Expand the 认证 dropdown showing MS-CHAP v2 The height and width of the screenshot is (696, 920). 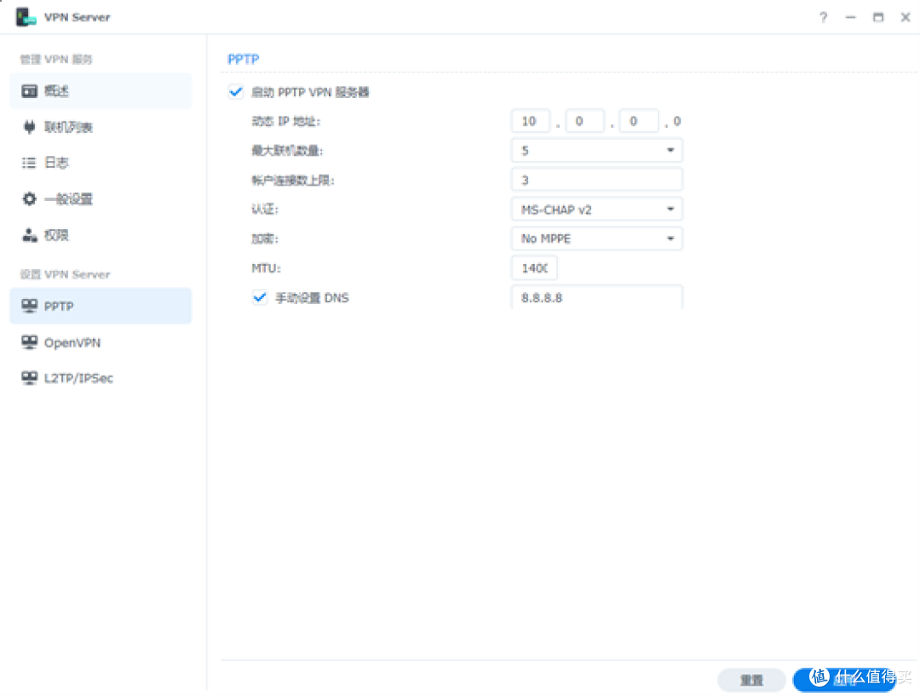(596, 210)
